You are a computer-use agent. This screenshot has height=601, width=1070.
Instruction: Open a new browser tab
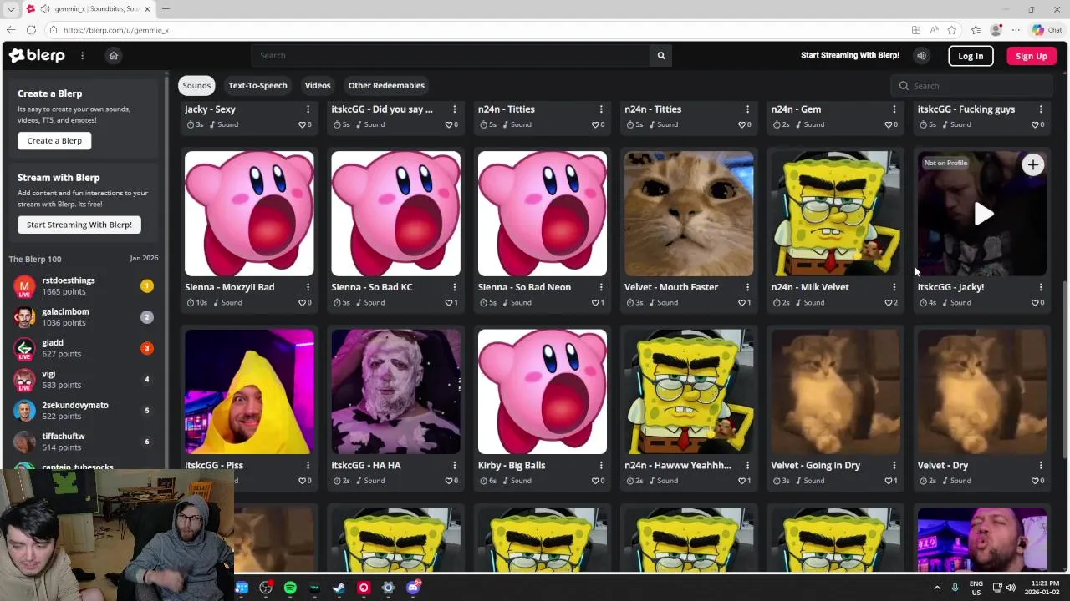click(x=166, y=8)
